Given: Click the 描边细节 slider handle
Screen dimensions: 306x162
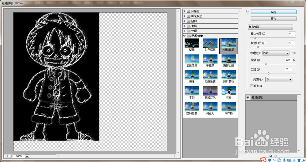Looking at the screenshot, I should click(258, 47).
